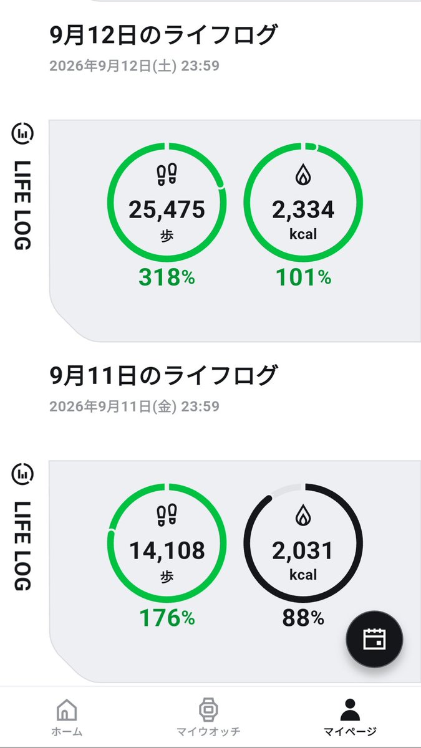The image size is (421, 748).
Task: Switch to the マイウオッチ tab label
Action: (208, 731)
